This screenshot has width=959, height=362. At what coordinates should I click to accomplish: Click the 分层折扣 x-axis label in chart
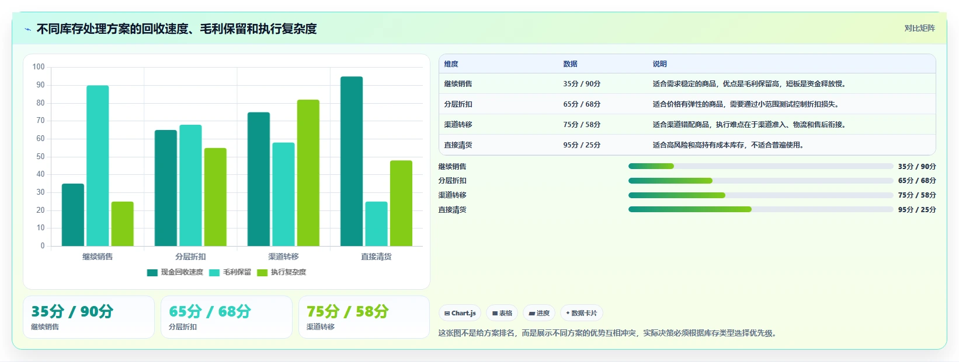click(x=190, y=256)
